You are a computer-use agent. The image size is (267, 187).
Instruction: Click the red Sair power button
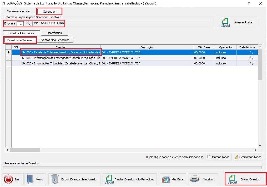pyautogui.click(x=13, y=179)
